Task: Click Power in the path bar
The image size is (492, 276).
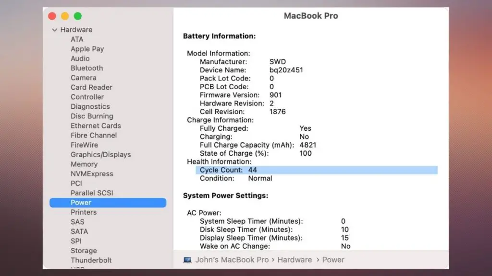Action: [333, 260]
